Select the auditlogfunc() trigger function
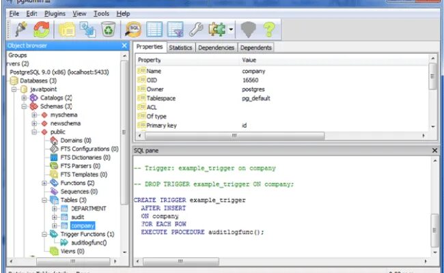 [89, 243]
